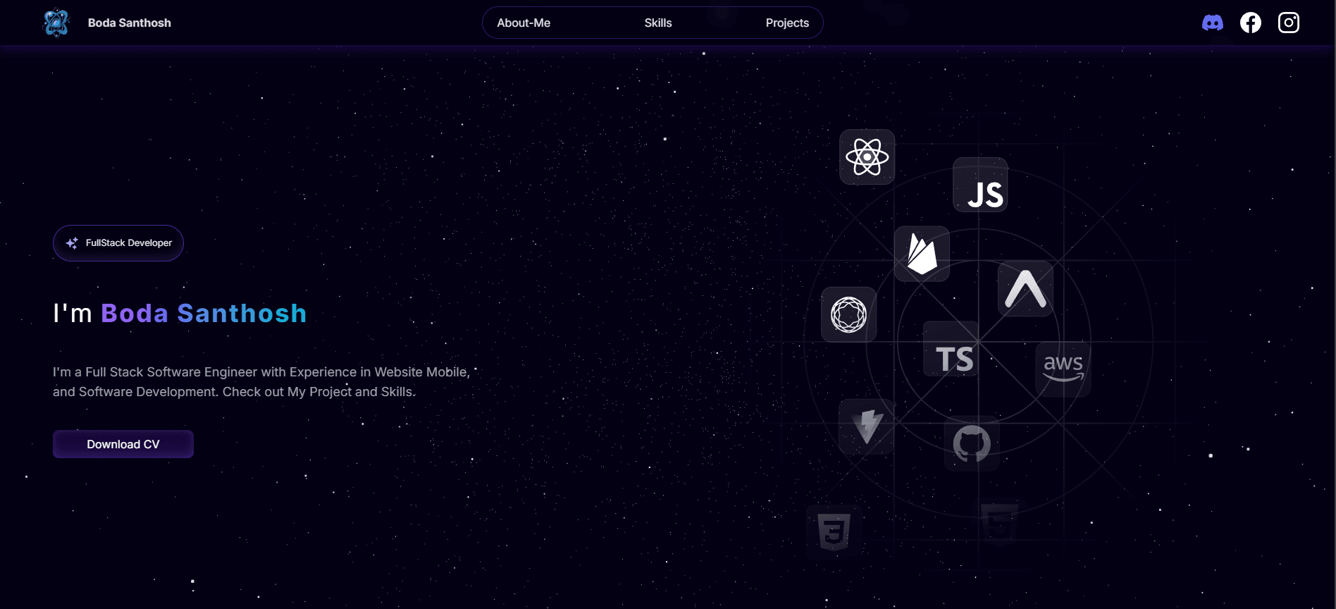This screenshot has width=1336, height=609.
Task: Open the Discord social link
Action: coord(1212,23)
